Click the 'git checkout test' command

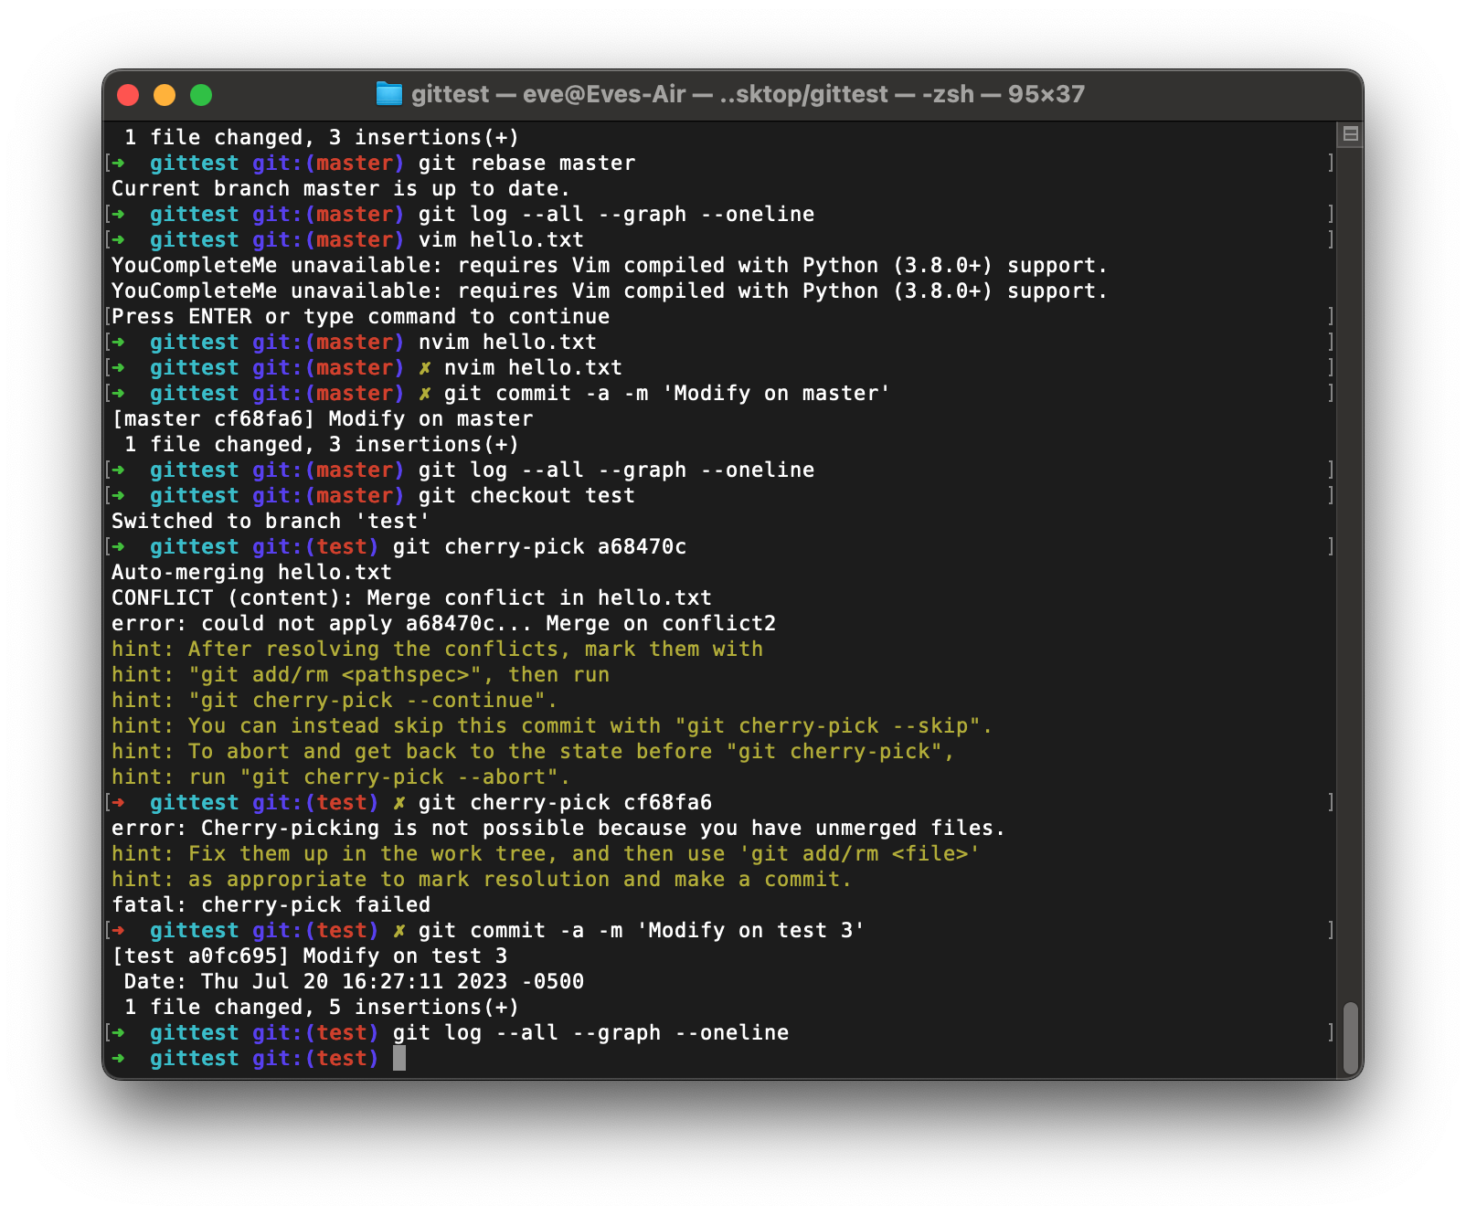526,496
